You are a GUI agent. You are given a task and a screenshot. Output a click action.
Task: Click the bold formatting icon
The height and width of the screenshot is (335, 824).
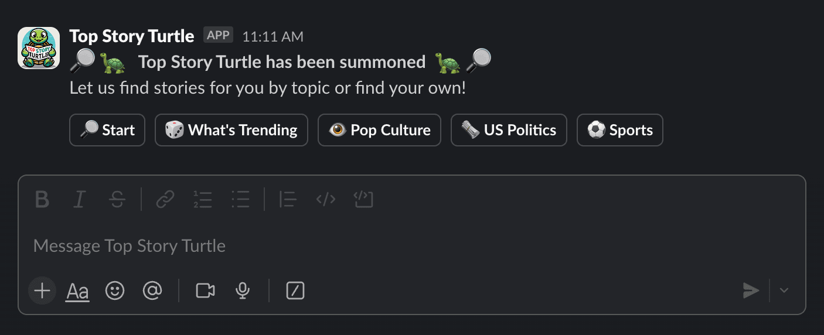click(42, 200)
